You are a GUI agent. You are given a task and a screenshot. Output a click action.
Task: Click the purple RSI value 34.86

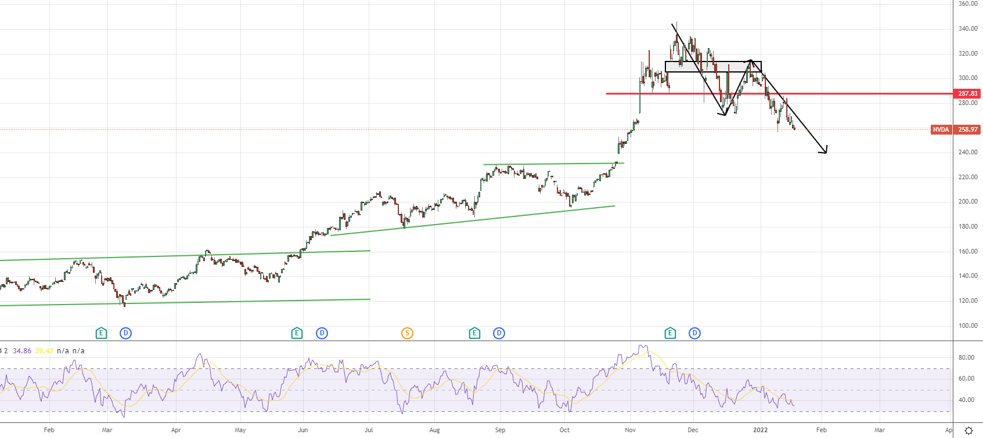(22, 351)
